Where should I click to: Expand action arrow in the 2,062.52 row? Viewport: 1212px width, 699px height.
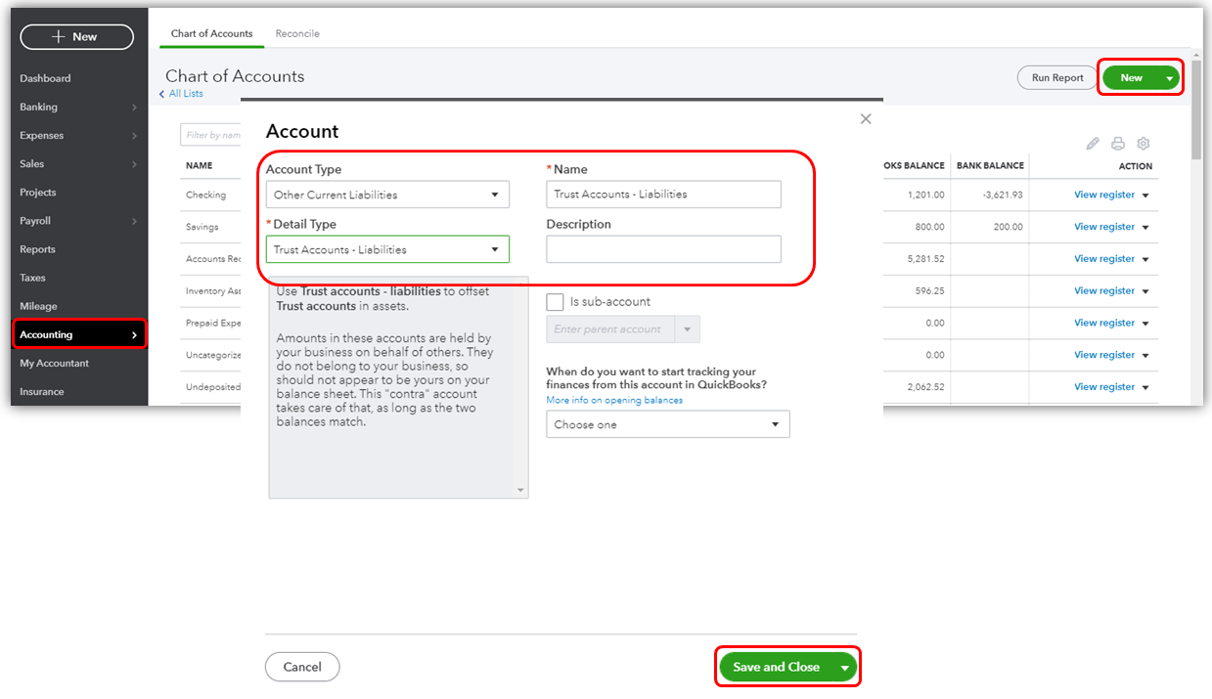[1146, 388]
